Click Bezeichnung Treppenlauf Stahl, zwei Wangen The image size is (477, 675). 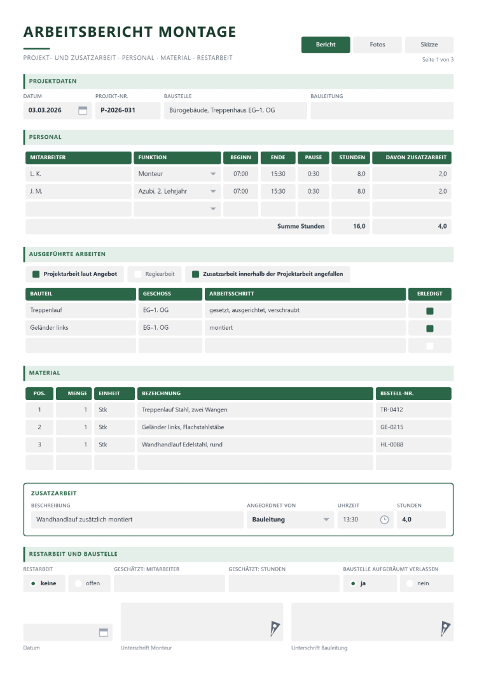coord(255,410)
